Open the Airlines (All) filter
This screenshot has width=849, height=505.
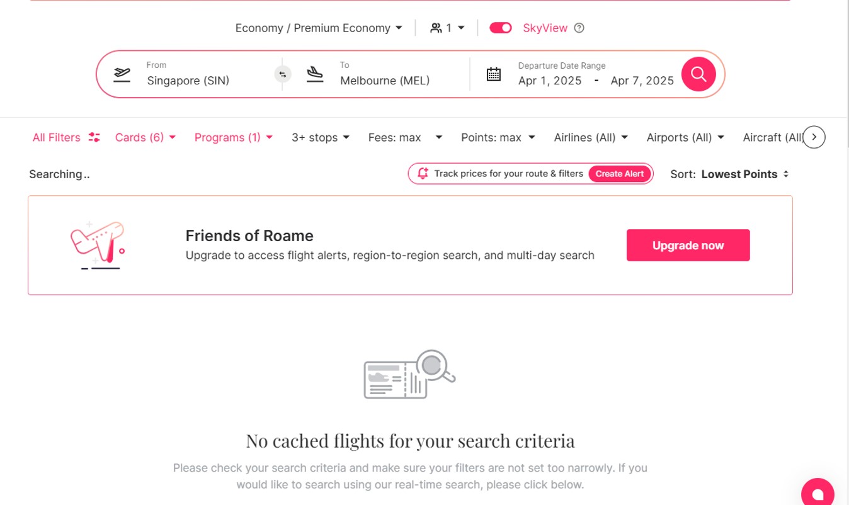[x=591, y=137]
